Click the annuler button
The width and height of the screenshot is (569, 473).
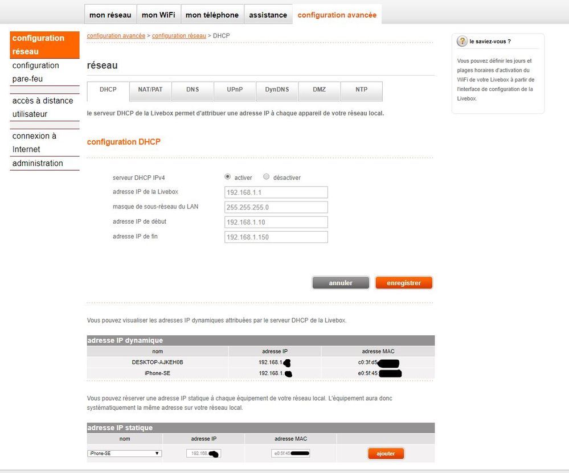[341, 282]
